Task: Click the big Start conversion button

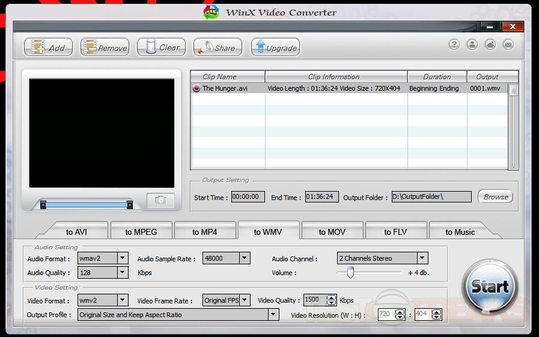Action: click(490, 287)
